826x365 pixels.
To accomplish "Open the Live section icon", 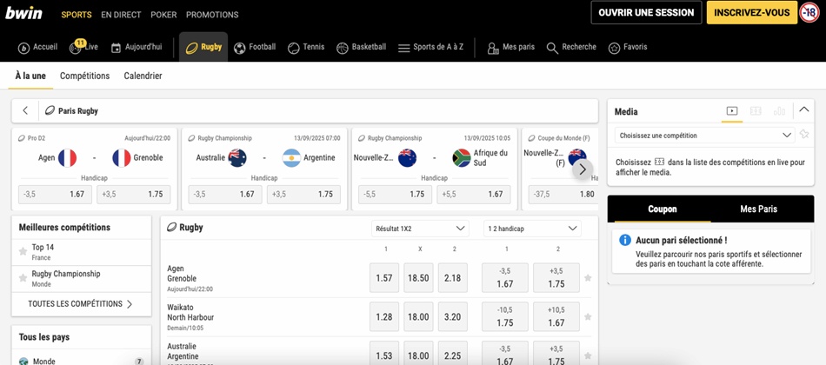I will [77, 48].
